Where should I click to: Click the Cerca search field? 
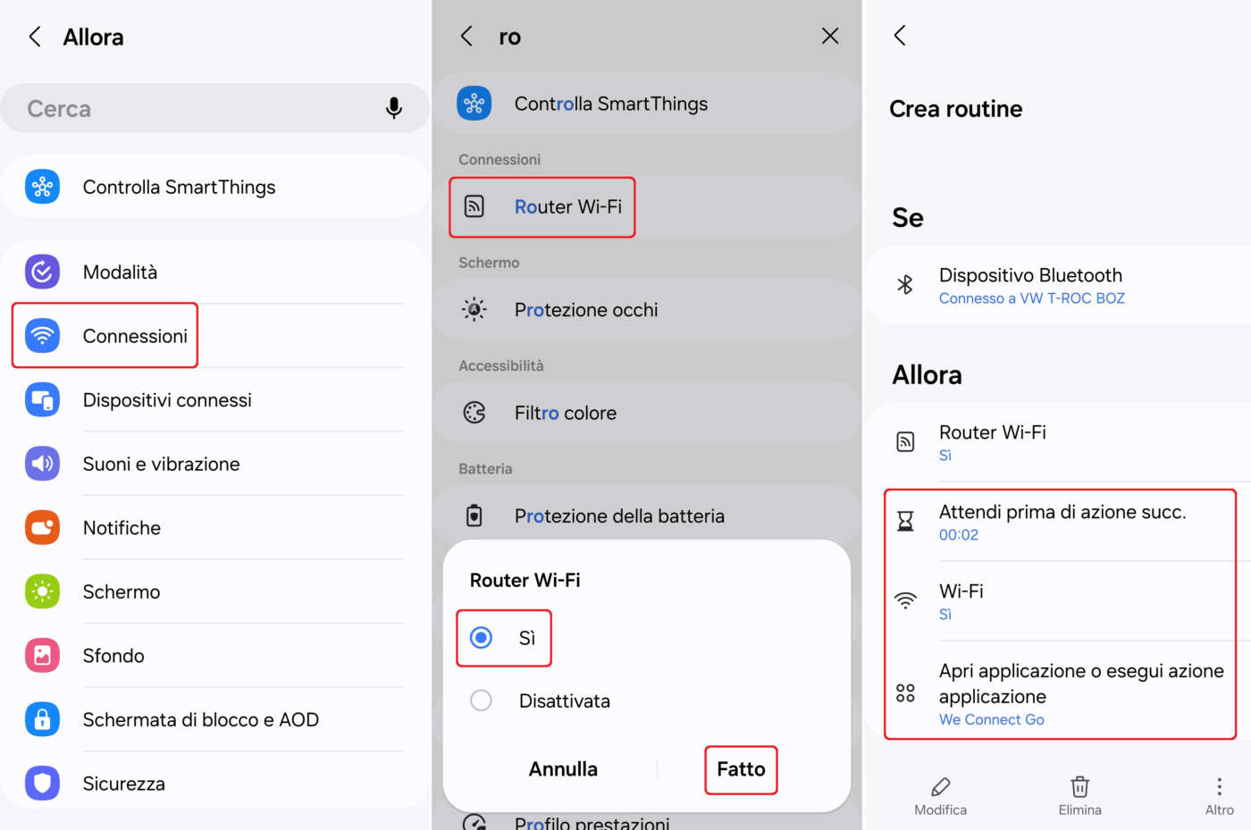pyautogui.click(x=197, y=108)
